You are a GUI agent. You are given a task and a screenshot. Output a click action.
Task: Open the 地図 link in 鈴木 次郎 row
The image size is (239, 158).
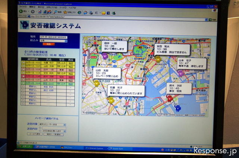[x=71, y=77]
